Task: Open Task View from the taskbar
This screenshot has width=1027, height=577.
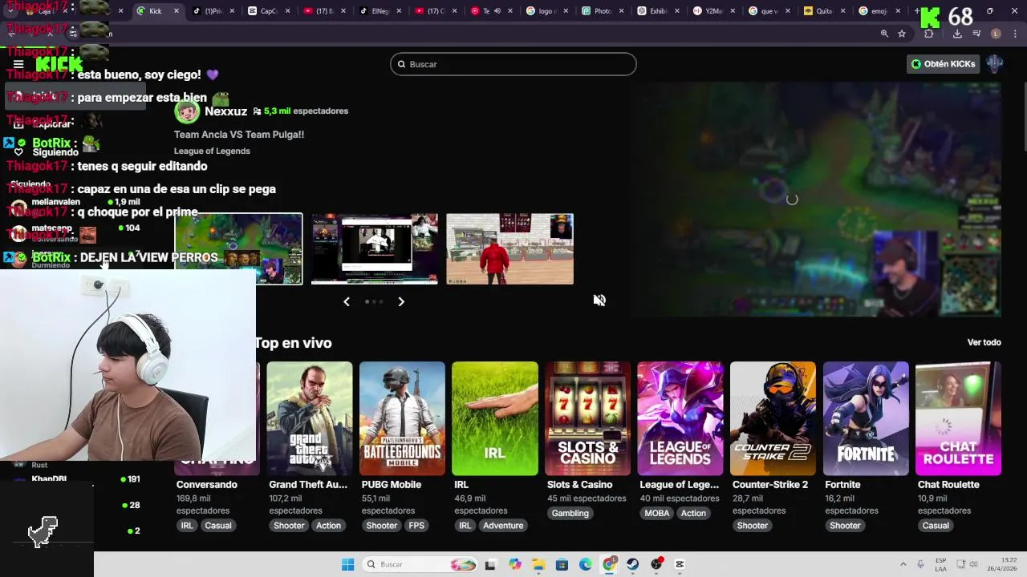Action: click(490, 564)
